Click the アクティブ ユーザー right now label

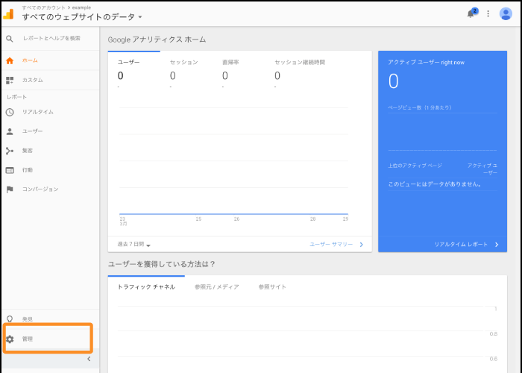tap(426, 63)
